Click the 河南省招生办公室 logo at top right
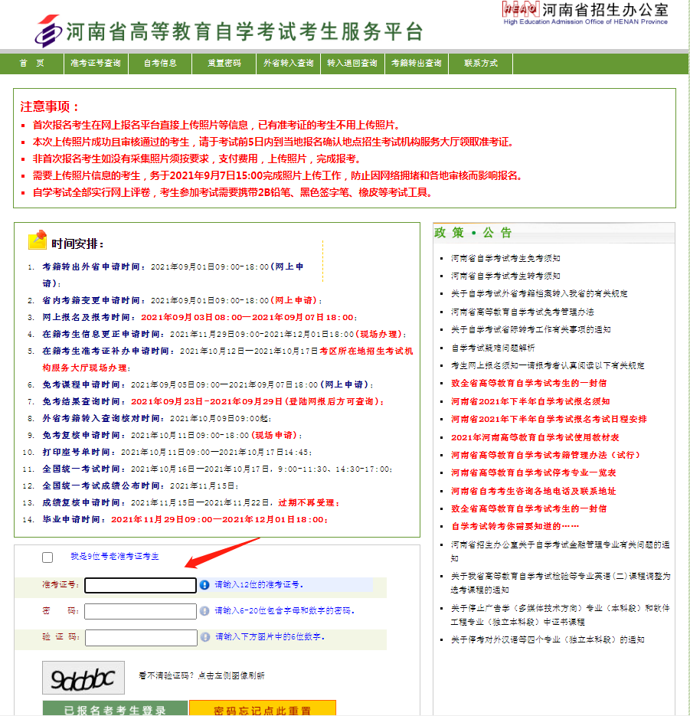 click(x=520, y=9)
